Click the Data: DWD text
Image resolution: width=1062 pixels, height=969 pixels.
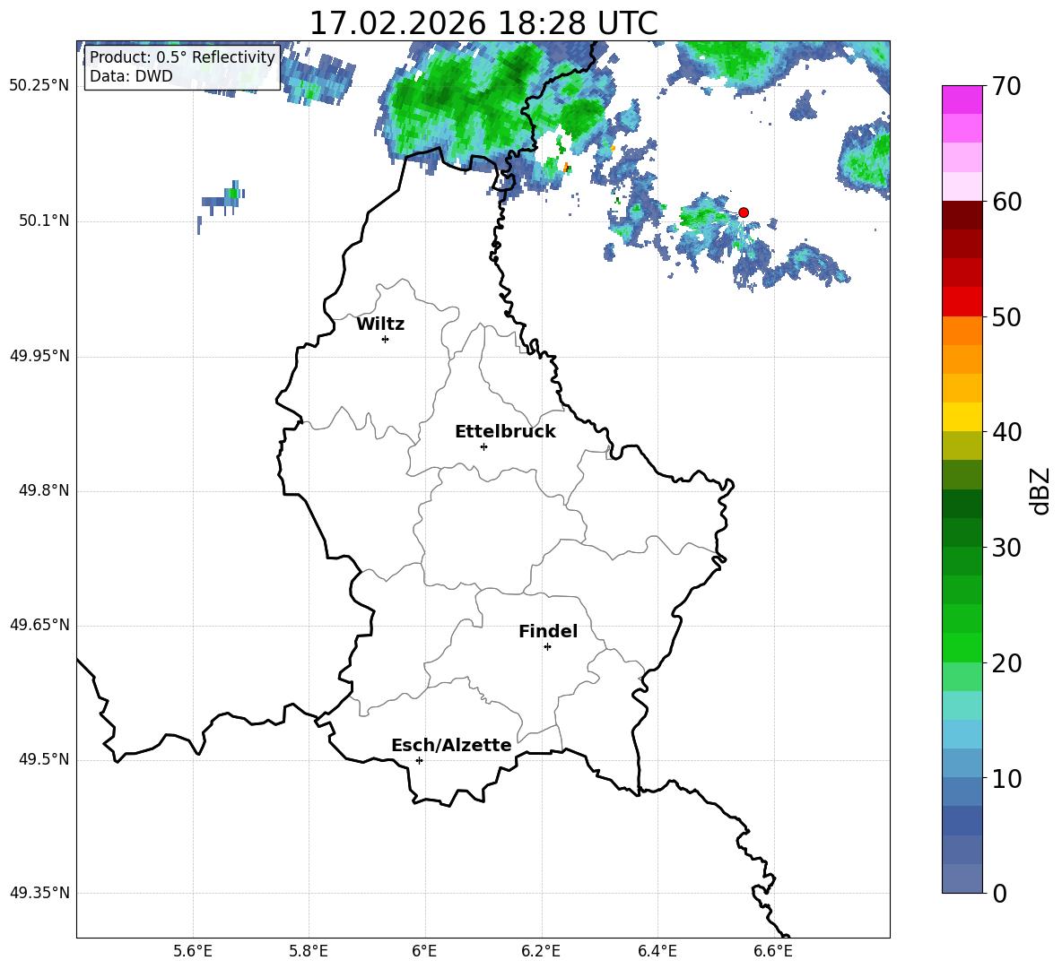[131, 76]
